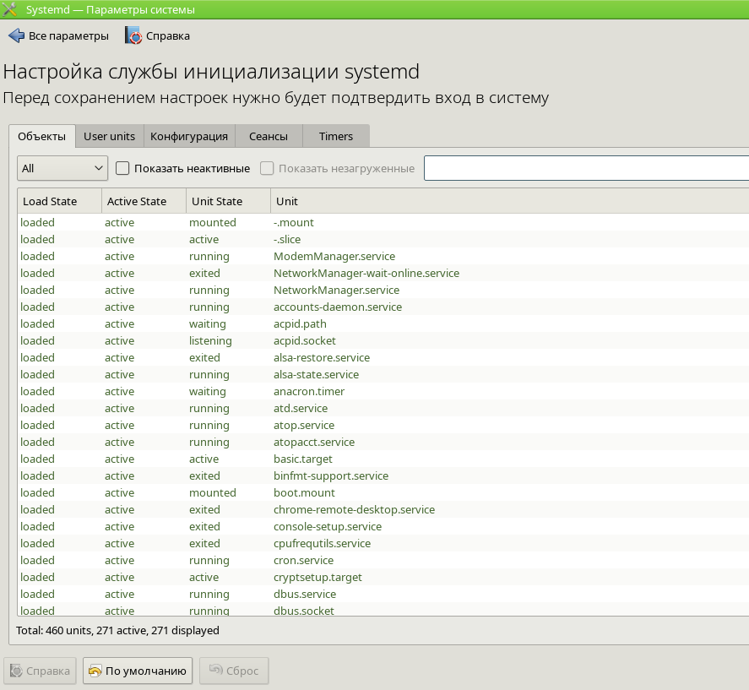
Task: Switch to the User units tab
Action: 110,136
